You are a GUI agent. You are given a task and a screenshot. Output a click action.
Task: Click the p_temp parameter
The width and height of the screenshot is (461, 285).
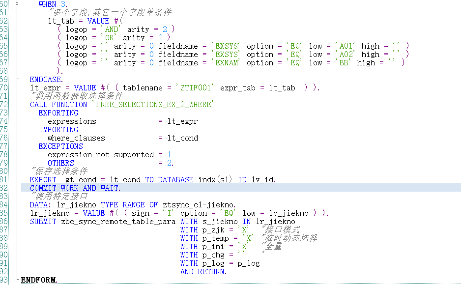coord(215,238)
